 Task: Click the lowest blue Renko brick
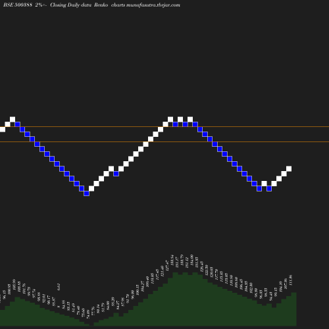click(86, 193)
